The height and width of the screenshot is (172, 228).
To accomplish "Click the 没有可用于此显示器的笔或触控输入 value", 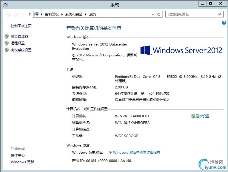I will [142, 100].
